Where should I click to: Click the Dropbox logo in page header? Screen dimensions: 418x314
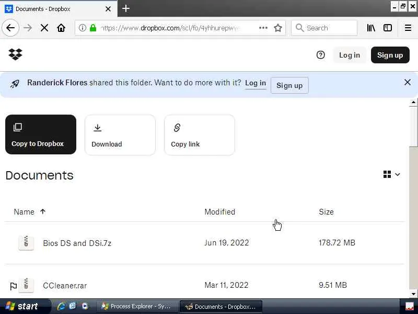click(15, 54)
